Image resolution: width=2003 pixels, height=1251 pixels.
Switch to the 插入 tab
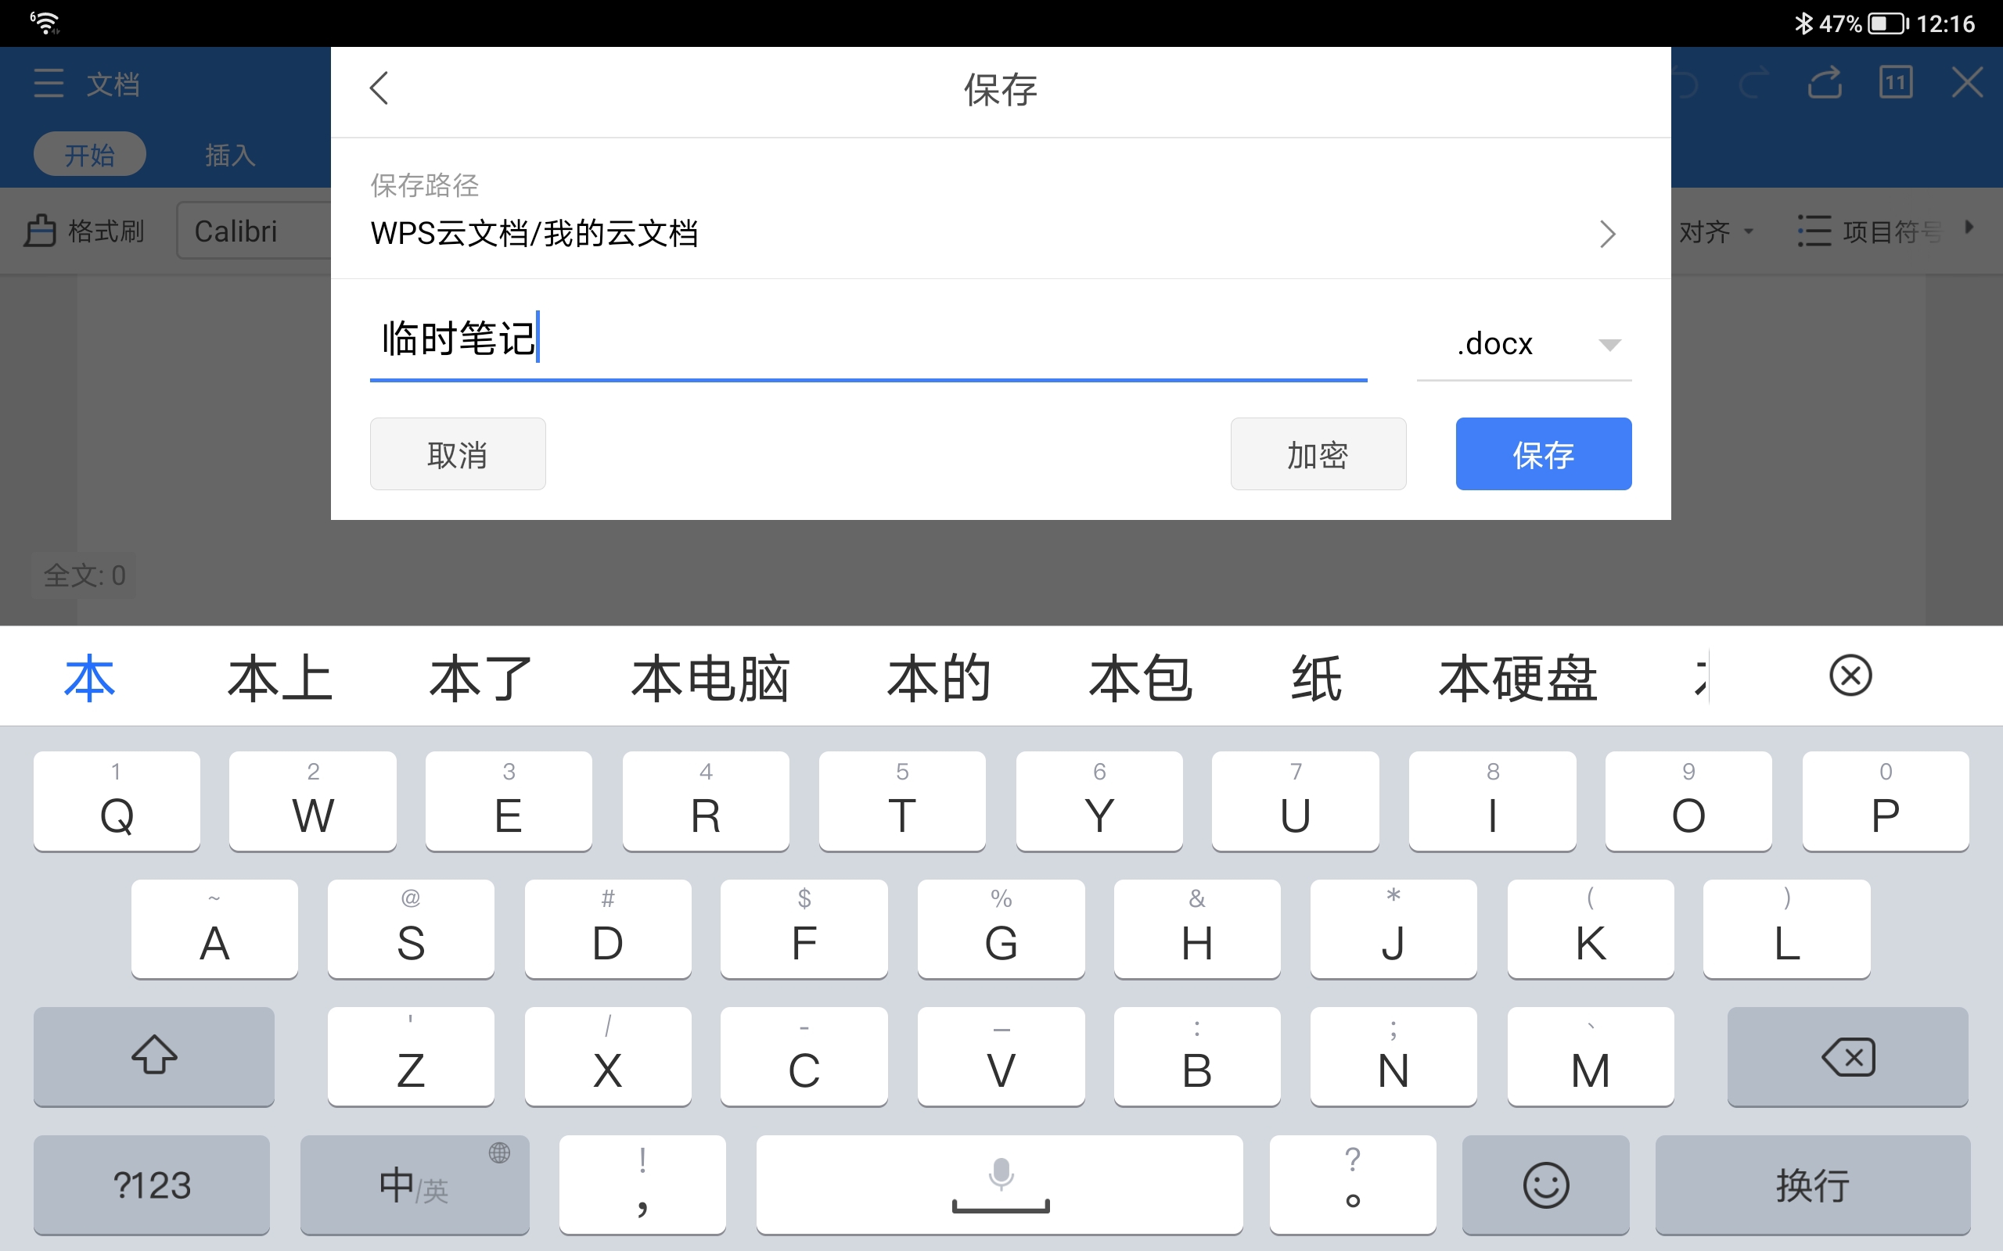point(230,155)
